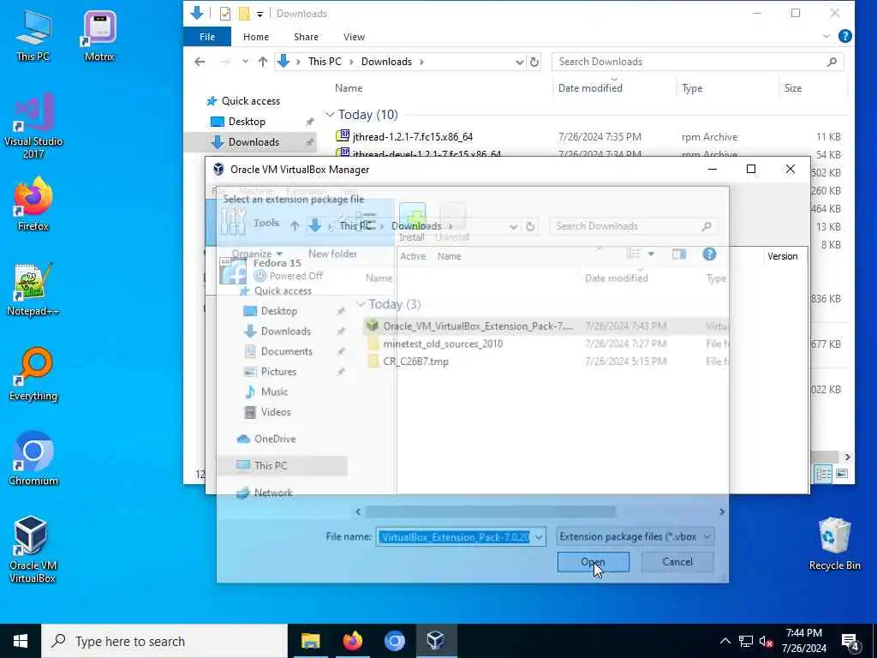Open File Explorer from the taskbar
Image resolution: width=877 pixels, height=658 pixels.
[x=310, y=641]
